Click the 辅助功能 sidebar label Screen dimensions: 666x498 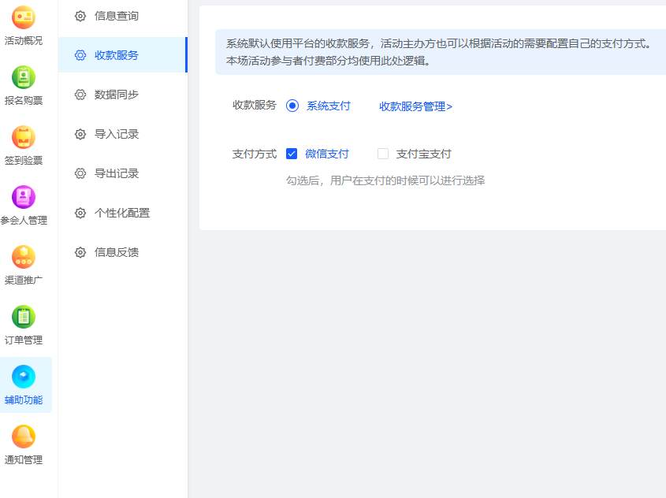coord(24,400)
